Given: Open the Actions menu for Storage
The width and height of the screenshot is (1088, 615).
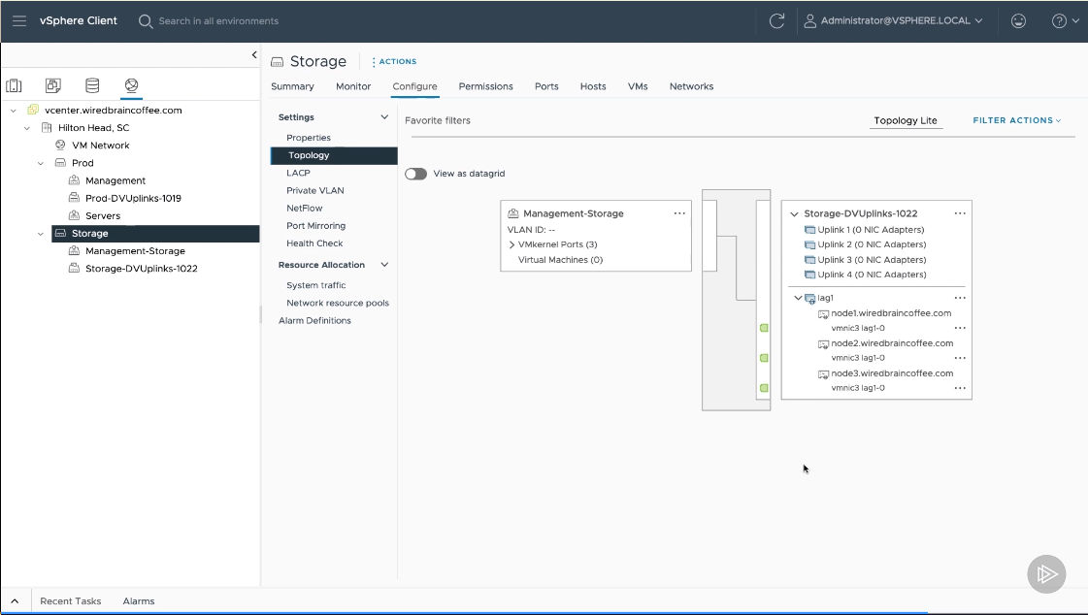Looking at the screenshot, I should click(x=394, y=61).
